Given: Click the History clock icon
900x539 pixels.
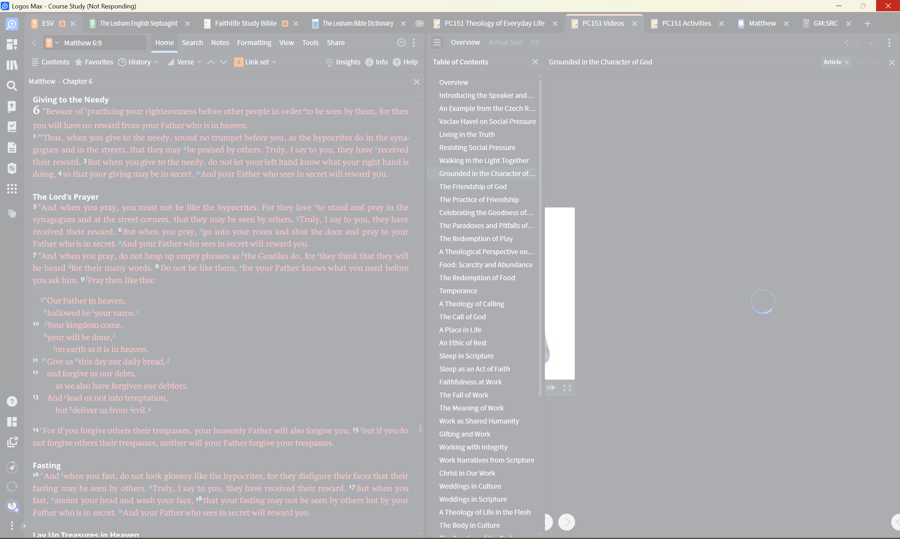Looking at the screenshot, I should (122, 62).
